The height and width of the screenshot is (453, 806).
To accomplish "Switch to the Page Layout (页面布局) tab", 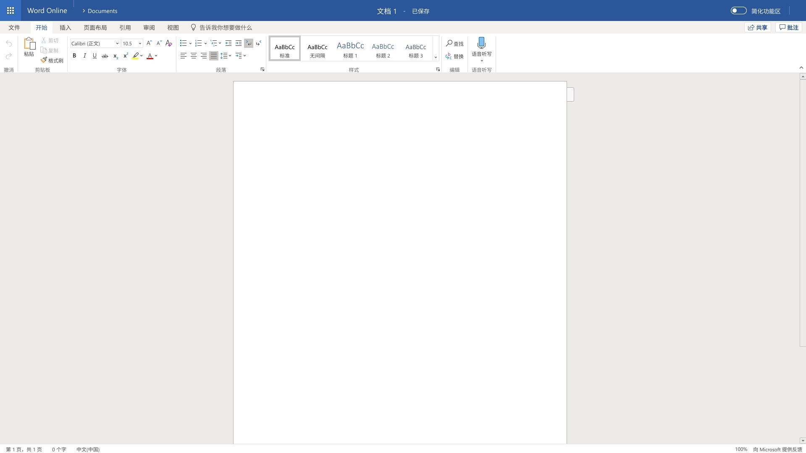I will [95, 28].
